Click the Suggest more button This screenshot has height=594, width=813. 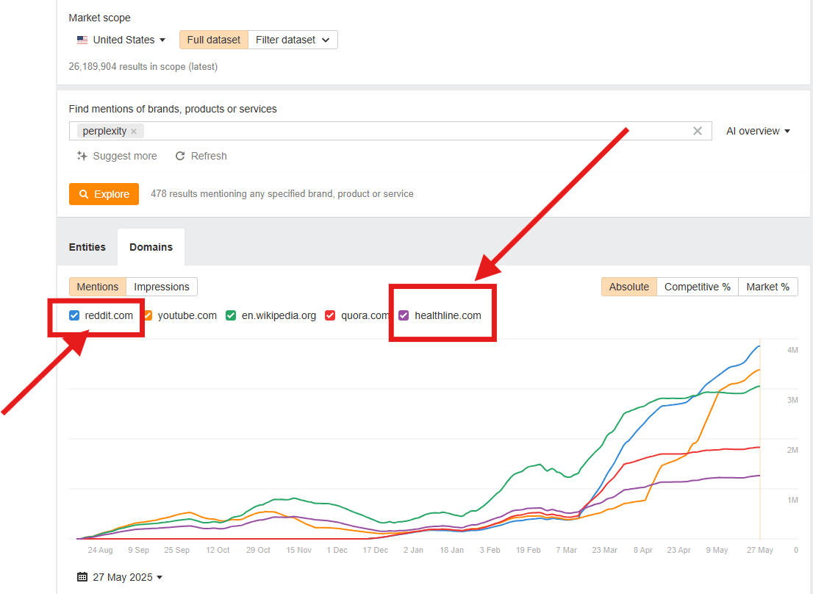click(x=117, y=156)
